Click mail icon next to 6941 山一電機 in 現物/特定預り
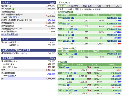 [x=73, y=18]
